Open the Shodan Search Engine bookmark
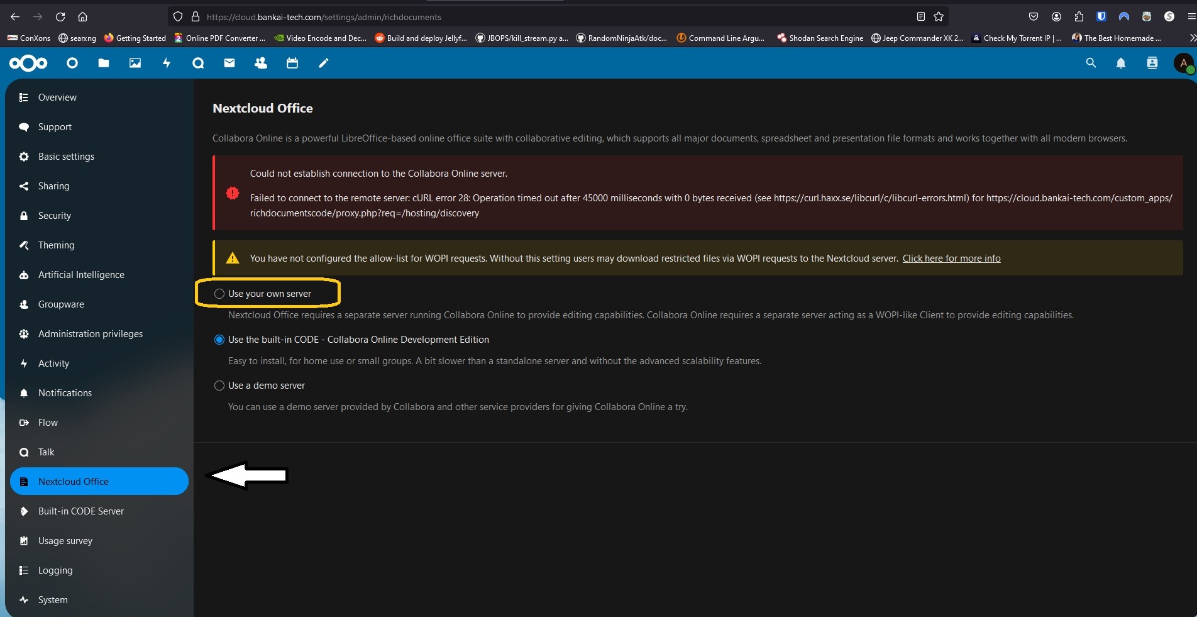This screenshot has height=617, width=1197. pos(820,38)
